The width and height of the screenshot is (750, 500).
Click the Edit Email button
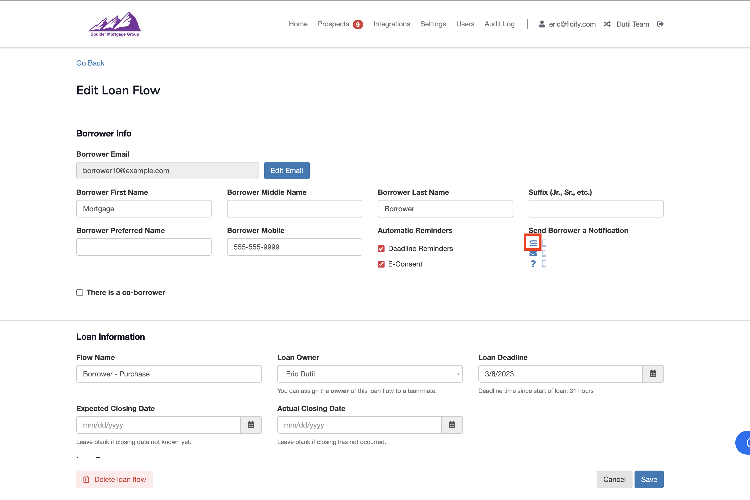point(286,171)
